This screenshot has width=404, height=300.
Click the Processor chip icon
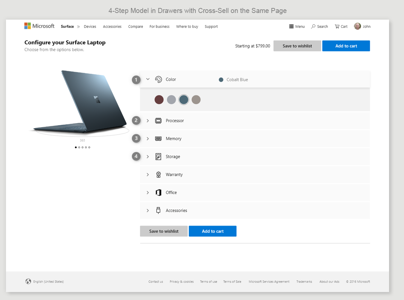point(158,121)
